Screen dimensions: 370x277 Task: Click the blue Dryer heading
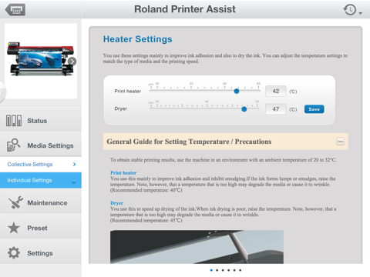click(116, 203)
